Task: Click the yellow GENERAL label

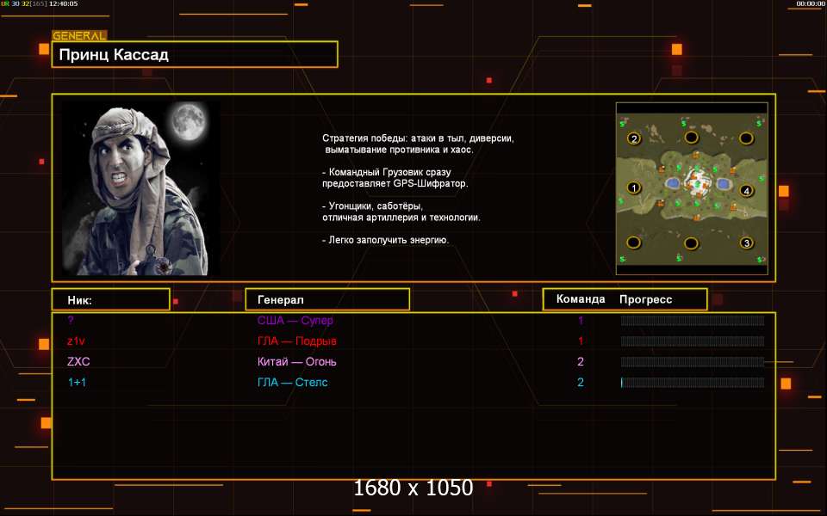Action: [x=79, y=36]
